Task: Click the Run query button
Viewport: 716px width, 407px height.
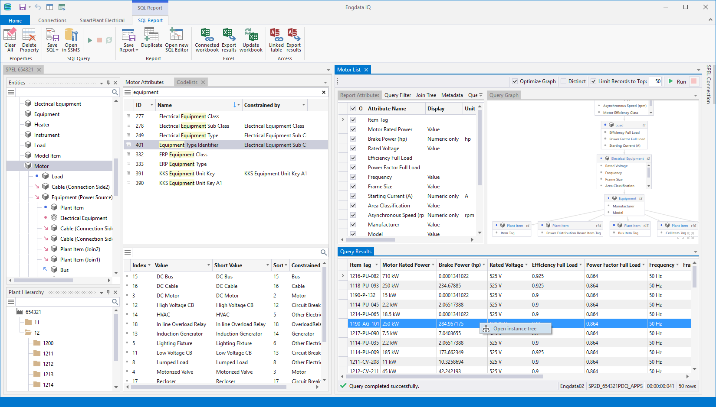Action: [x=677, y=81]
